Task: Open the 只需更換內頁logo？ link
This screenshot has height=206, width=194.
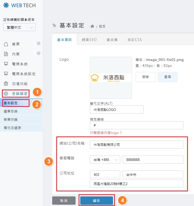Action: [106, 133]
